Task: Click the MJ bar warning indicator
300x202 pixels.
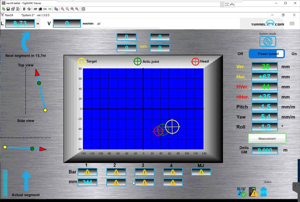Action: (201, 172)
